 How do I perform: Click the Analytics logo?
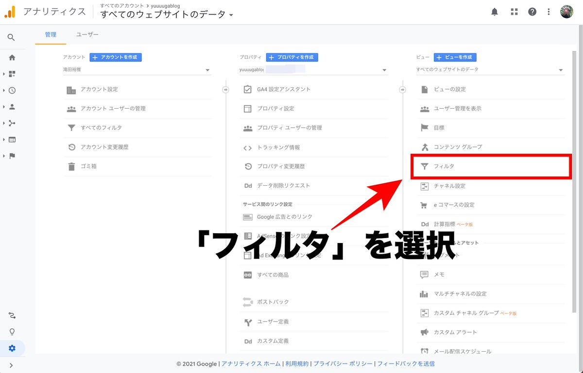point(10,12)
